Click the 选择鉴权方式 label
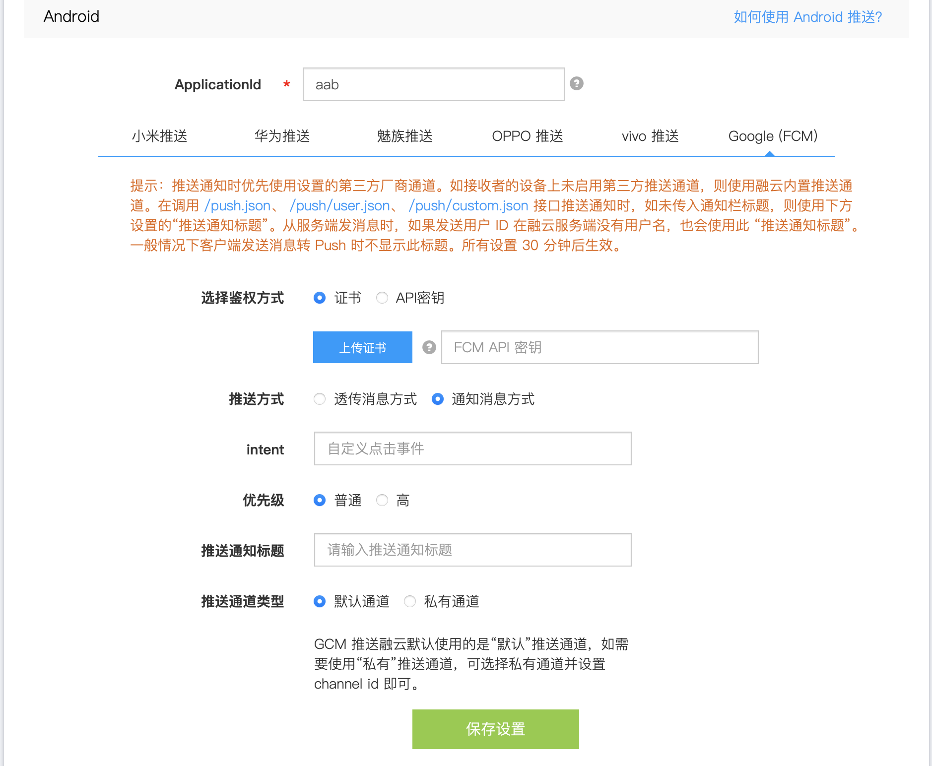The image size is (932, 766). [x=243, y=298]
